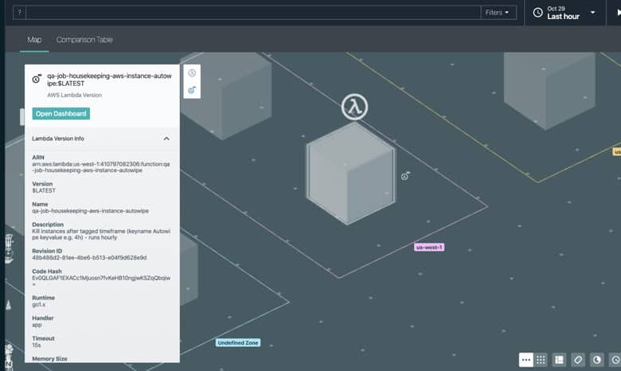Focus the dynamic focus query input field

click(x=253, y=13)
